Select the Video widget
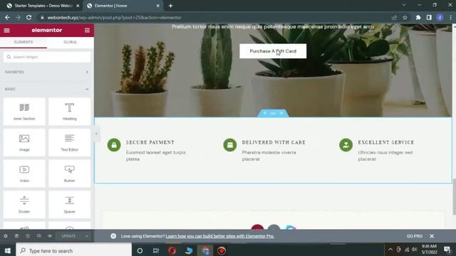The height and width of the screenshot is (256, 456). (24, 174)
